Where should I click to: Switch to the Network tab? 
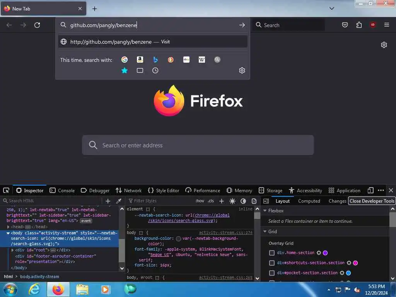click(x=128, y=190)
